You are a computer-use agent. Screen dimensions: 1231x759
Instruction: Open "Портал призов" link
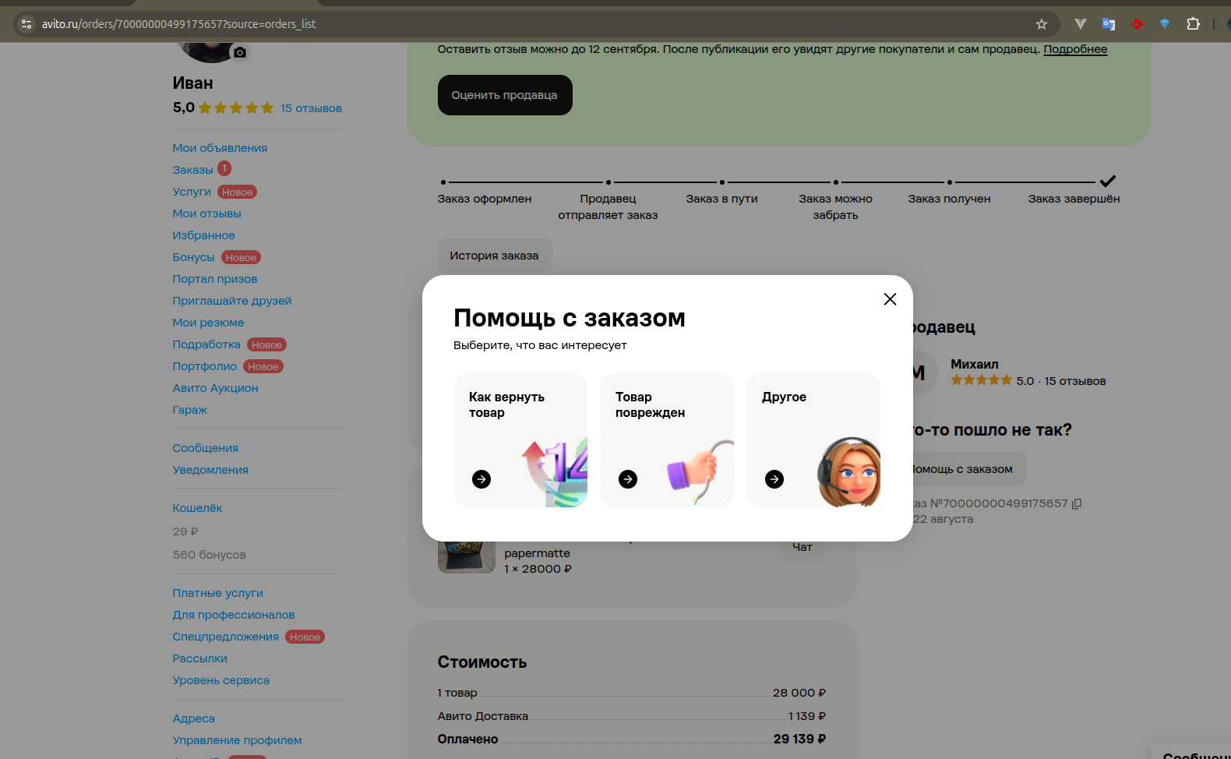pyautogui.click(x=215, y=279)
